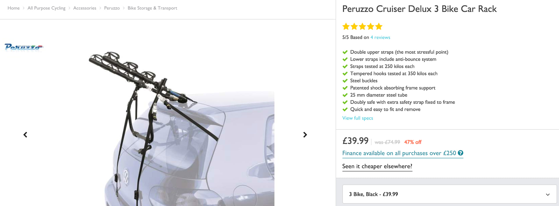Click the Peruzzo brand logo
559x206 pixels.
tap(24, 47)
